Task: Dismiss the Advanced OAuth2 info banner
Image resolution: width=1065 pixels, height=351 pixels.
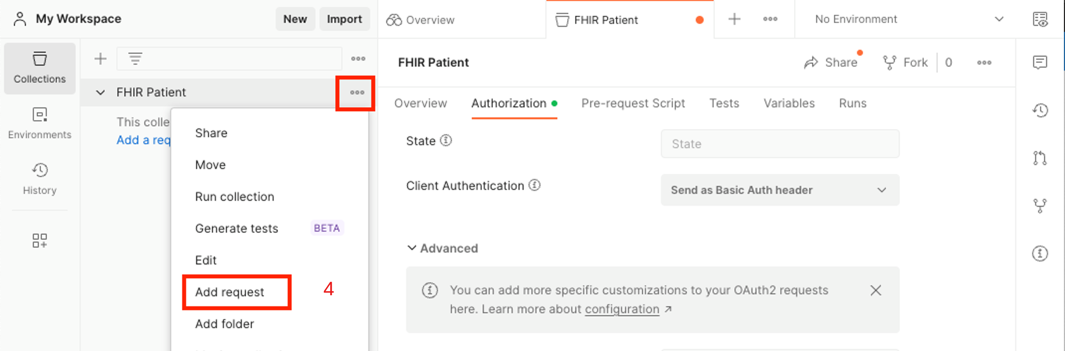Action: (876, 291)
